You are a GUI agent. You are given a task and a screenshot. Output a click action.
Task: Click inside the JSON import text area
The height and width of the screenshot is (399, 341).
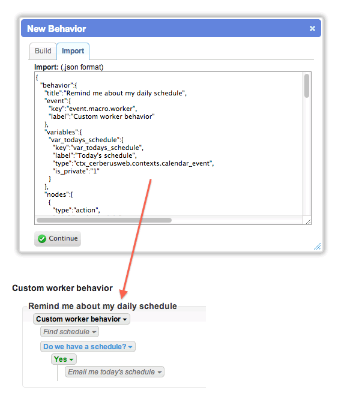pyautogui.click(x=168, y=144)
